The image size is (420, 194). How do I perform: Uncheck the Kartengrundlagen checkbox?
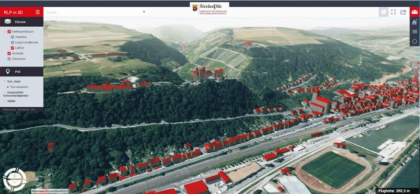point(9,32)
